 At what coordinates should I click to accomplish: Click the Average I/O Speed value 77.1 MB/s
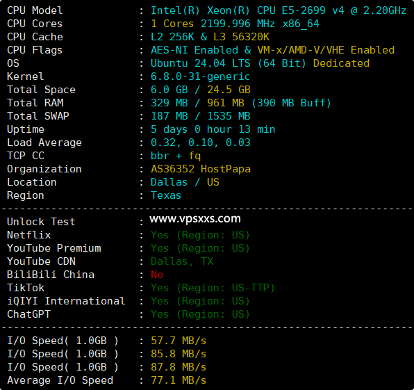coord(179,380)
